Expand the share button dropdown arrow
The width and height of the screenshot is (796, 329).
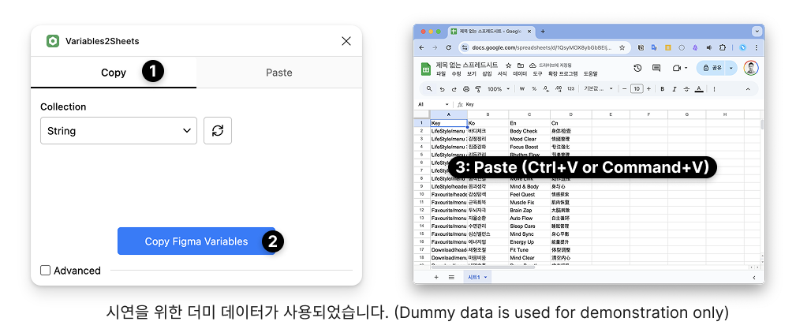[x=731, y=69]
